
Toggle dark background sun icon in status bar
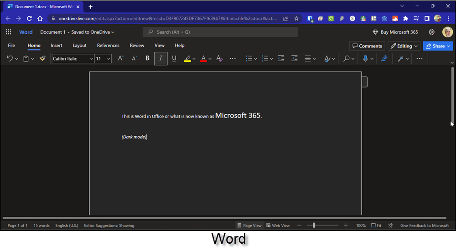[x=391, y=225]
